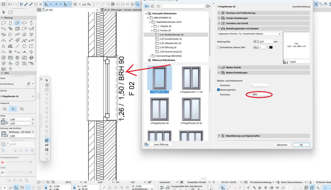This screenshot has width=331, height=190.
Task: Click the OK button
Action: 301,145
